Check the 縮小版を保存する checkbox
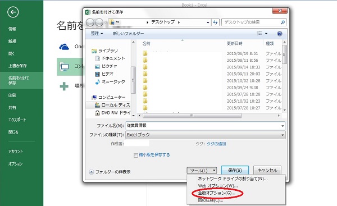Screen dimensions: 337x206 (x=135, y=155)
